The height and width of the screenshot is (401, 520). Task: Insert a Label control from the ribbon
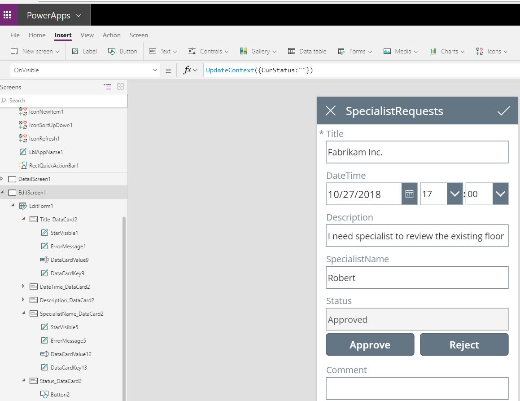pyautogui.click(x=84, y=51)
